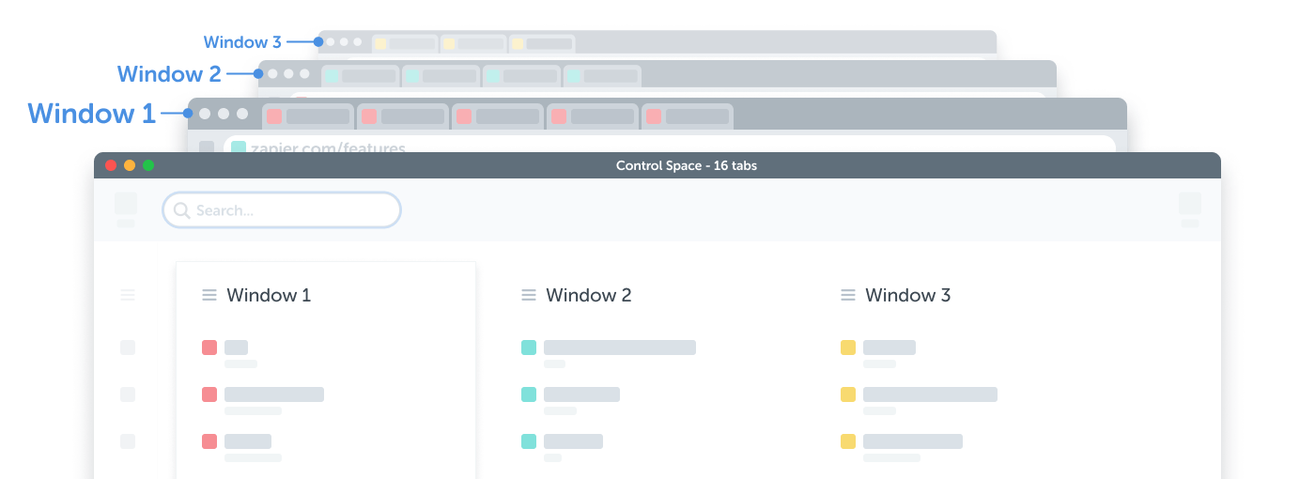
Task: Click the Window 3 hamburger menu icon
Action: coord(848,295)
